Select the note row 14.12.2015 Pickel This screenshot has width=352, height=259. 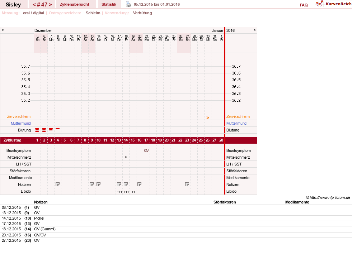pyautogui.click(x=176, y=218)
